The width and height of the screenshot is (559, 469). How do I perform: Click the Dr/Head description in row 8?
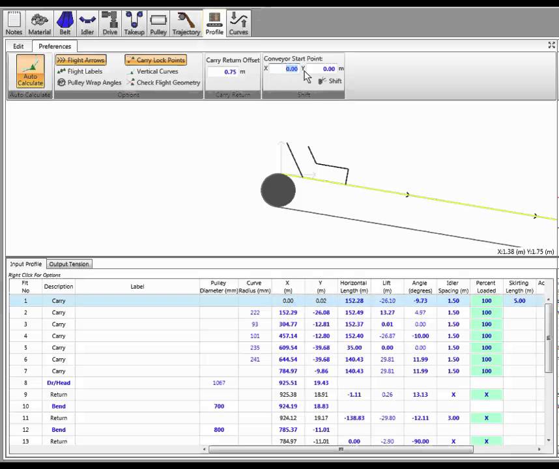pyautogui.click(x=59, y=383)
